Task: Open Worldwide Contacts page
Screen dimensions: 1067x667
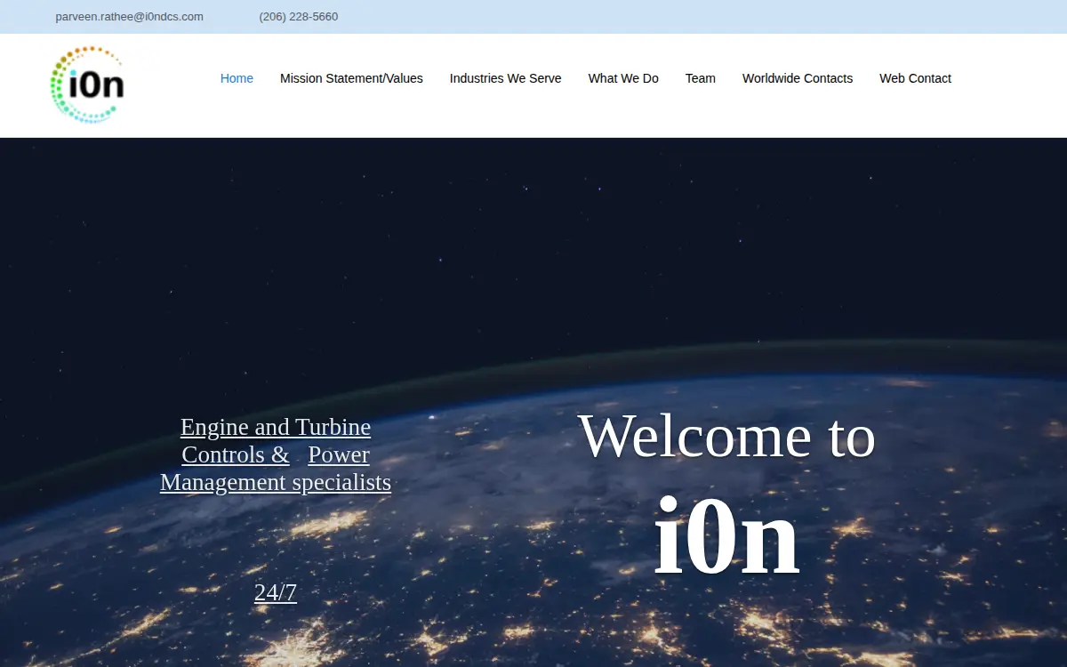Action: coord(798,78)
